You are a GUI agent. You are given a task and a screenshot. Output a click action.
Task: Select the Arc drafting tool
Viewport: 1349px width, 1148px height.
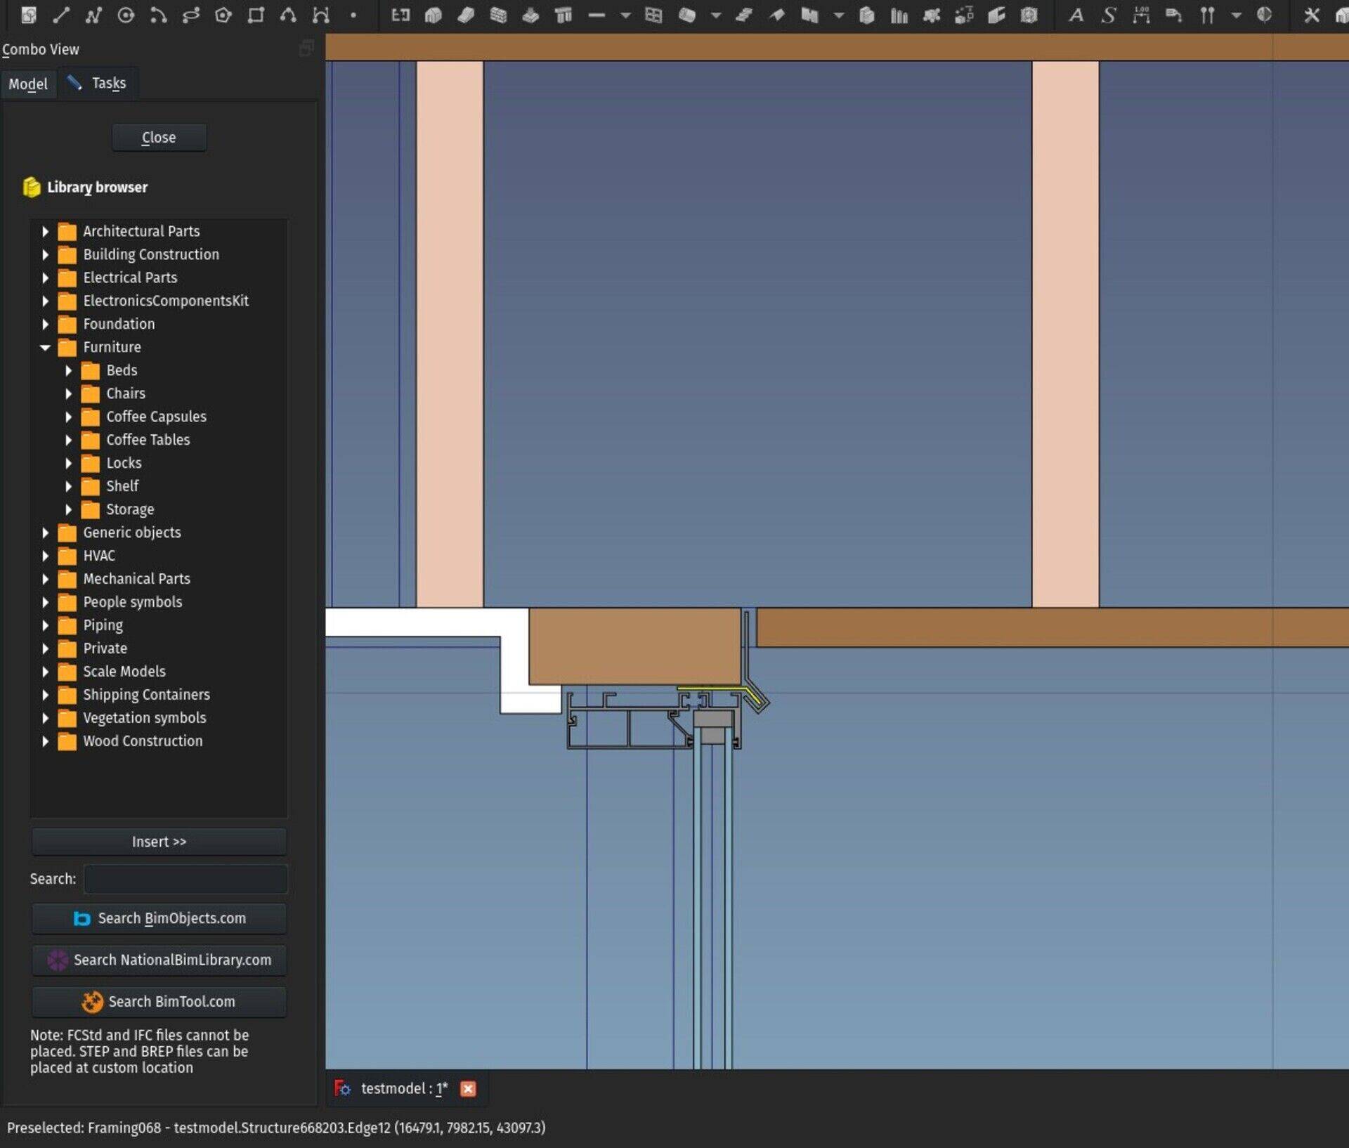coord(159,15)
